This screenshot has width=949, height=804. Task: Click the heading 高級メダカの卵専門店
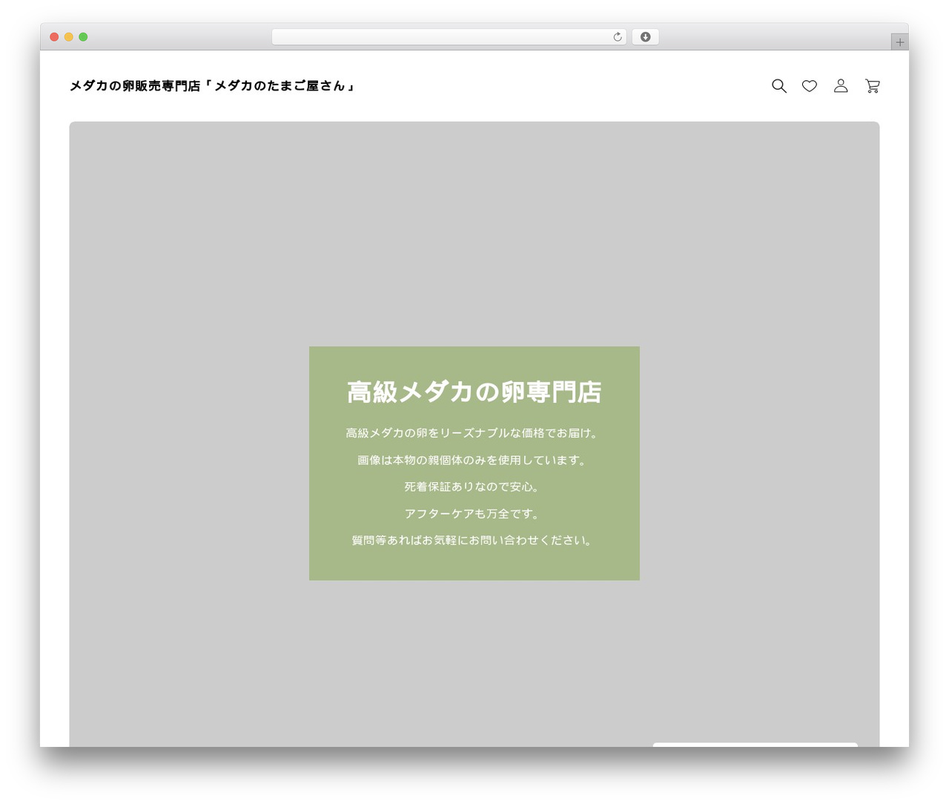[474, 392]
